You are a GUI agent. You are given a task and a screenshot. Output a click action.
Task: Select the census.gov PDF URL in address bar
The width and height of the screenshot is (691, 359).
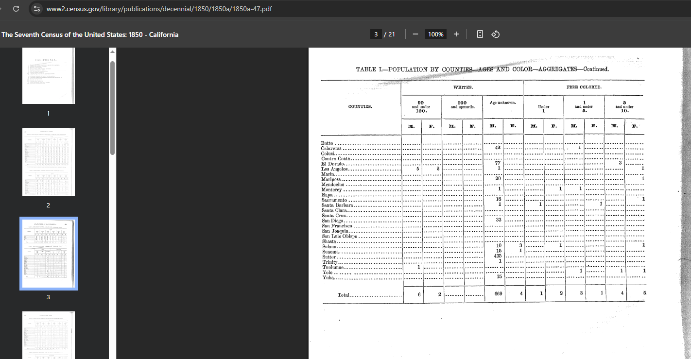point(159,9)
